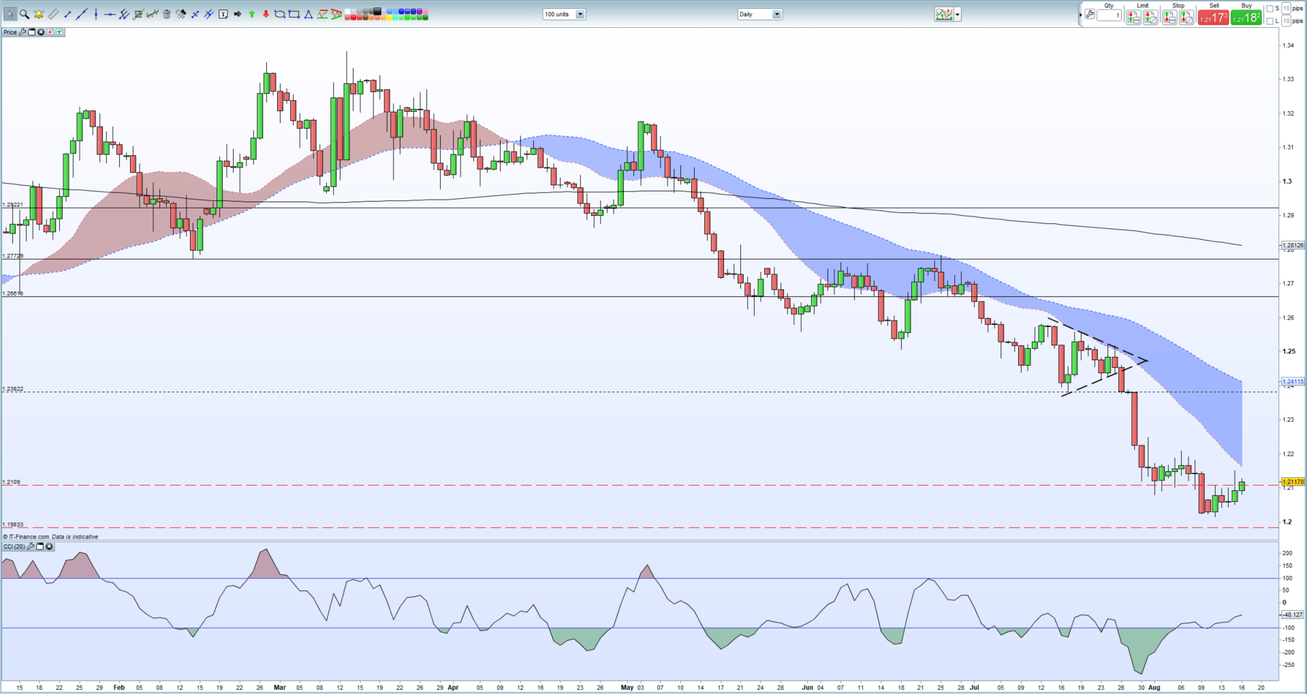Image resolution: width=1307 pixels, height=694 pixels.
Task: Select the triangle drawing tool
Action: coord(308,14)
